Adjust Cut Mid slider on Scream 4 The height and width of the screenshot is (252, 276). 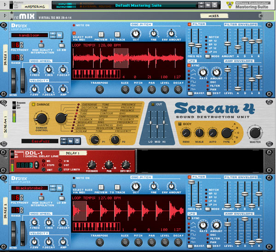[157, 127]
